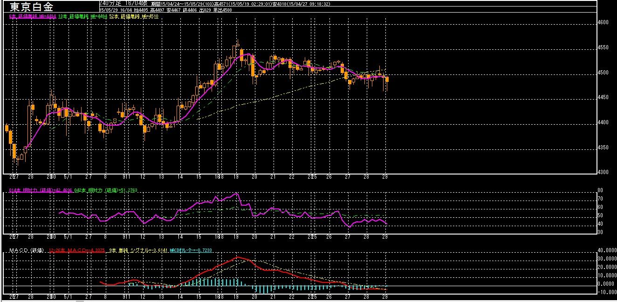This screenshot has height=302, width=617.
Task: Click the 80 level on RSI axis
Action: 601,190
